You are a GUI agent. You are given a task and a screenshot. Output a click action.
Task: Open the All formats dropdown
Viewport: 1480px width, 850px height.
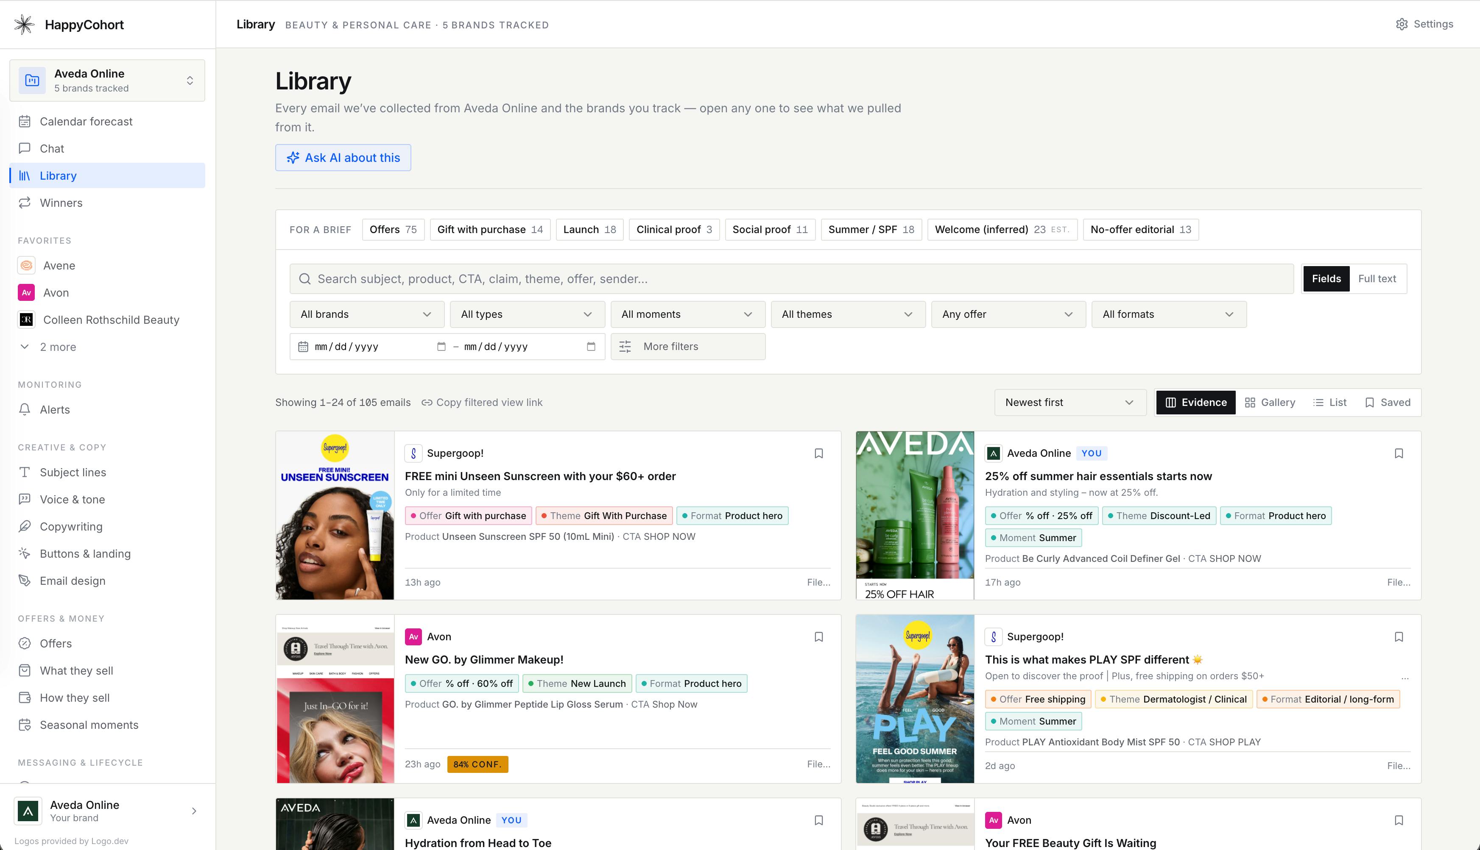1169,314
